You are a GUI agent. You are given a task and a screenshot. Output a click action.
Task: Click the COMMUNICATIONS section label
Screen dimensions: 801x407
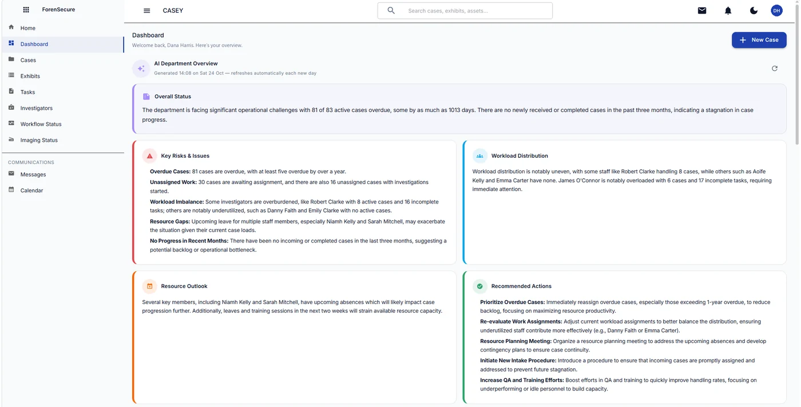click(x=31, y=162)
